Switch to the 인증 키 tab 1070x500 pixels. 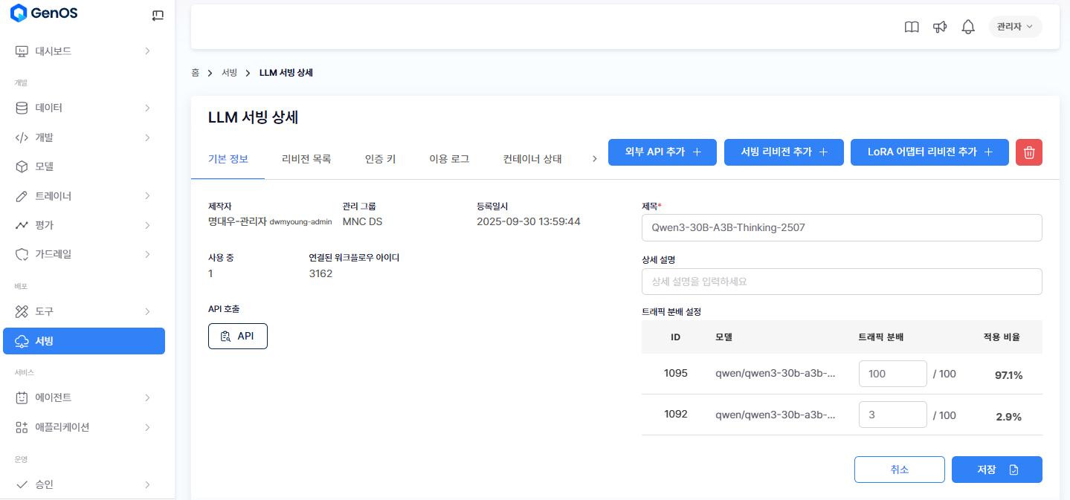pos(380,159)
